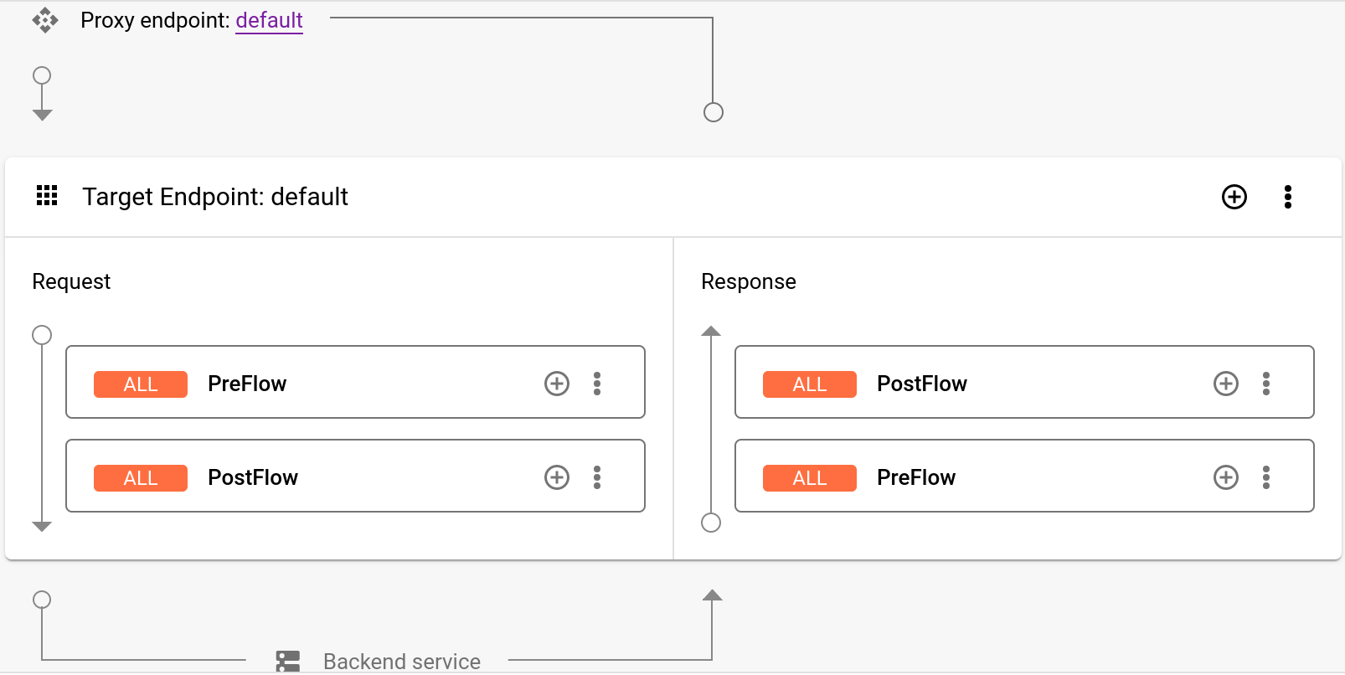Open the Request PreFlow options menu
The height and width of the screenshot is (675, 1345).
click(x=597, y=383)
